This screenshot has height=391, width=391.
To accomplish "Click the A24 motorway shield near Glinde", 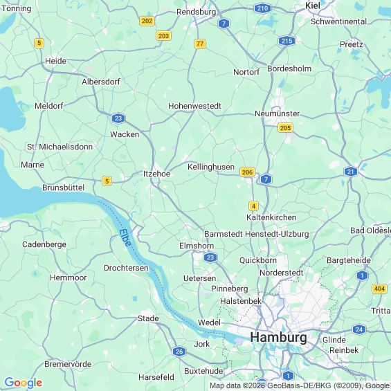I will click(x=359, y=329).
